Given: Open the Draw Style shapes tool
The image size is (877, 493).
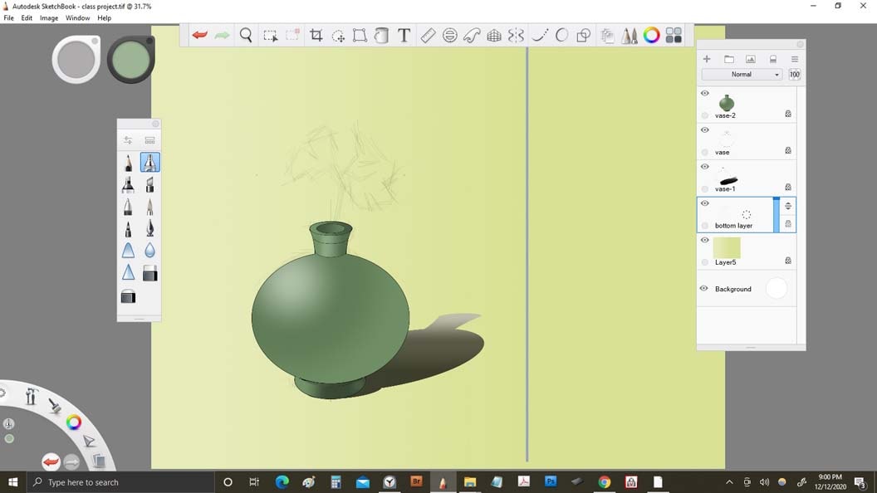Looking at the screenshot, I should pos(583,36).
